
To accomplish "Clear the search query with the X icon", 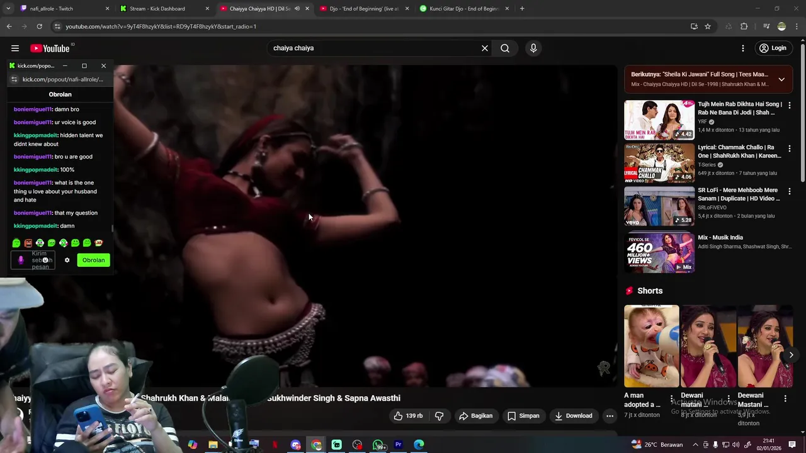I will pyautogui.click(x=485, y=48).
